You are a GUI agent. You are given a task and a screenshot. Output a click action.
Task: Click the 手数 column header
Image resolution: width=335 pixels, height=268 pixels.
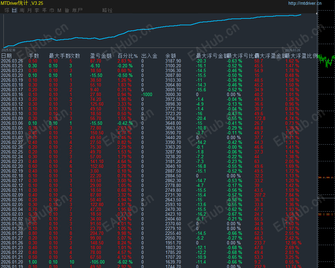(34, 56)
